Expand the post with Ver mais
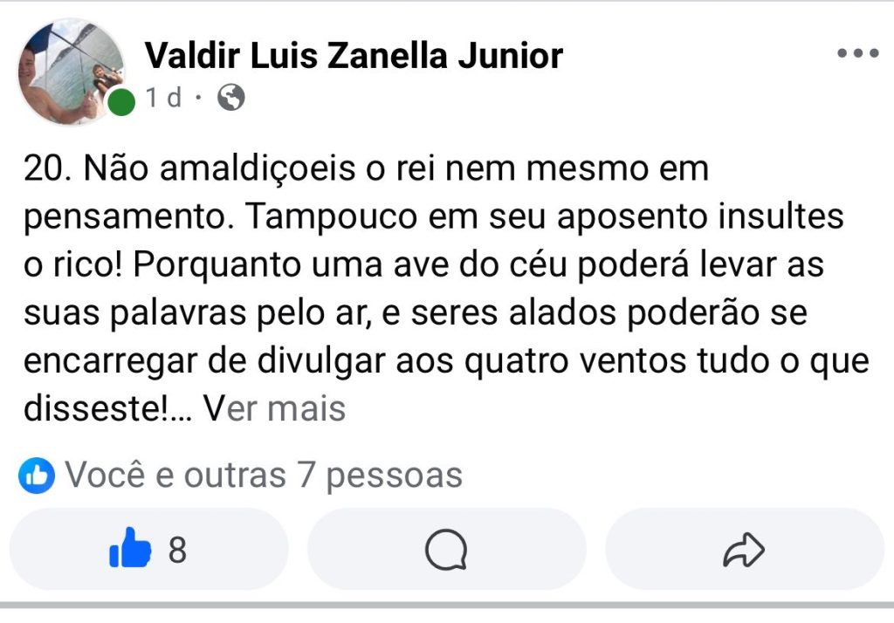Image resolution: width=894 pixels, height=623 pixels. tap(275, 408)
